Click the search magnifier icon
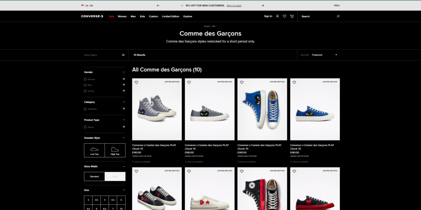 (x=338, y=16)
